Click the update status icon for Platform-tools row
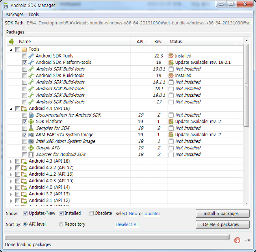The image size is (256, 252). [171, 62]
